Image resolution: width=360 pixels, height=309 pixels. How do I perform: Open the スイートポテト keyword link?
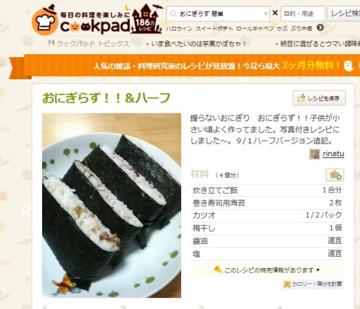coord(214,29)
